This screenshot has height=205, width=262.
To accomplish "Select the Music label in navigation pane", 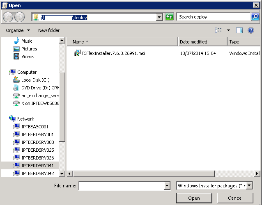I will coord(27,41).
